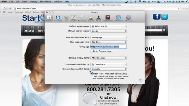Click Set to Current Page button
The image size is (189, 106).
pos(102,51)
